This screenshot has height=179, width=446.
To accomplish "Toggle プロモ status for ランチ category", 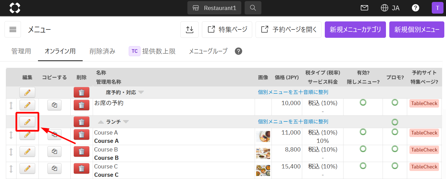I will pos(395,122).
